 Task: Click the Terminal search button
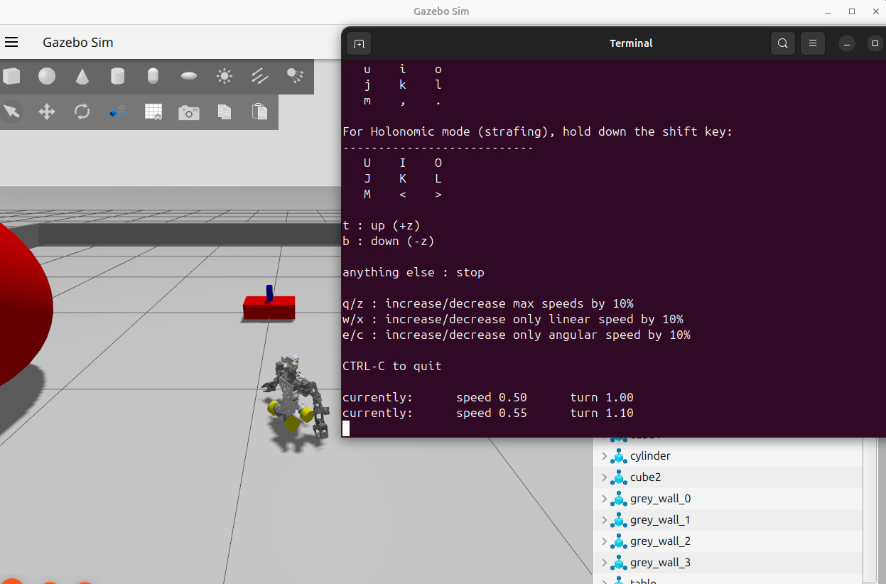point(782,43)
